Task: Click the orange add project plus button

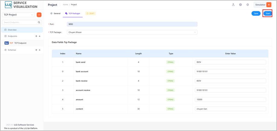Action: pyautogui.click(x=39, y=15)
